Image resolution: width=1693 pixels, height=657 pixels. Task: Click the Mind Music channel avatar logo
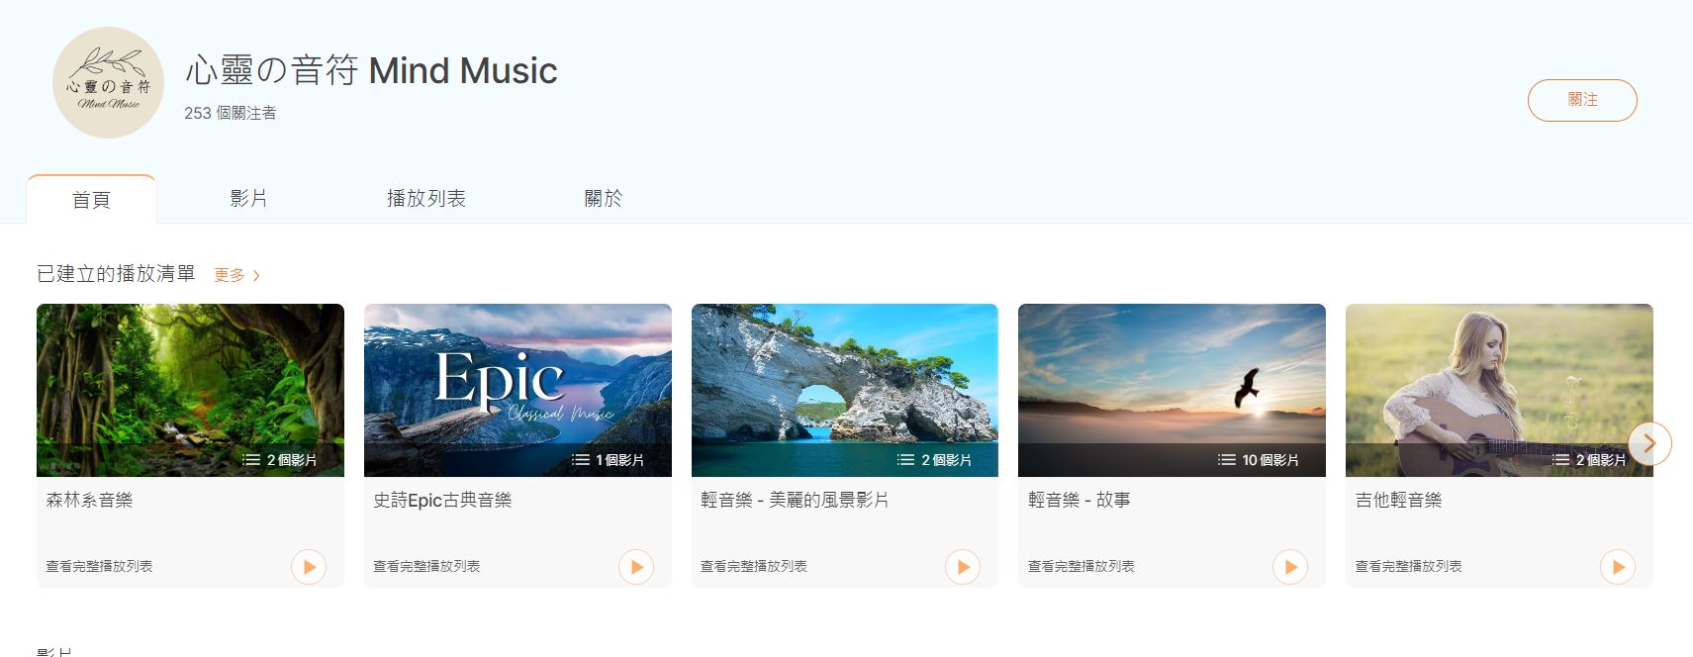(x=108, y=82)
